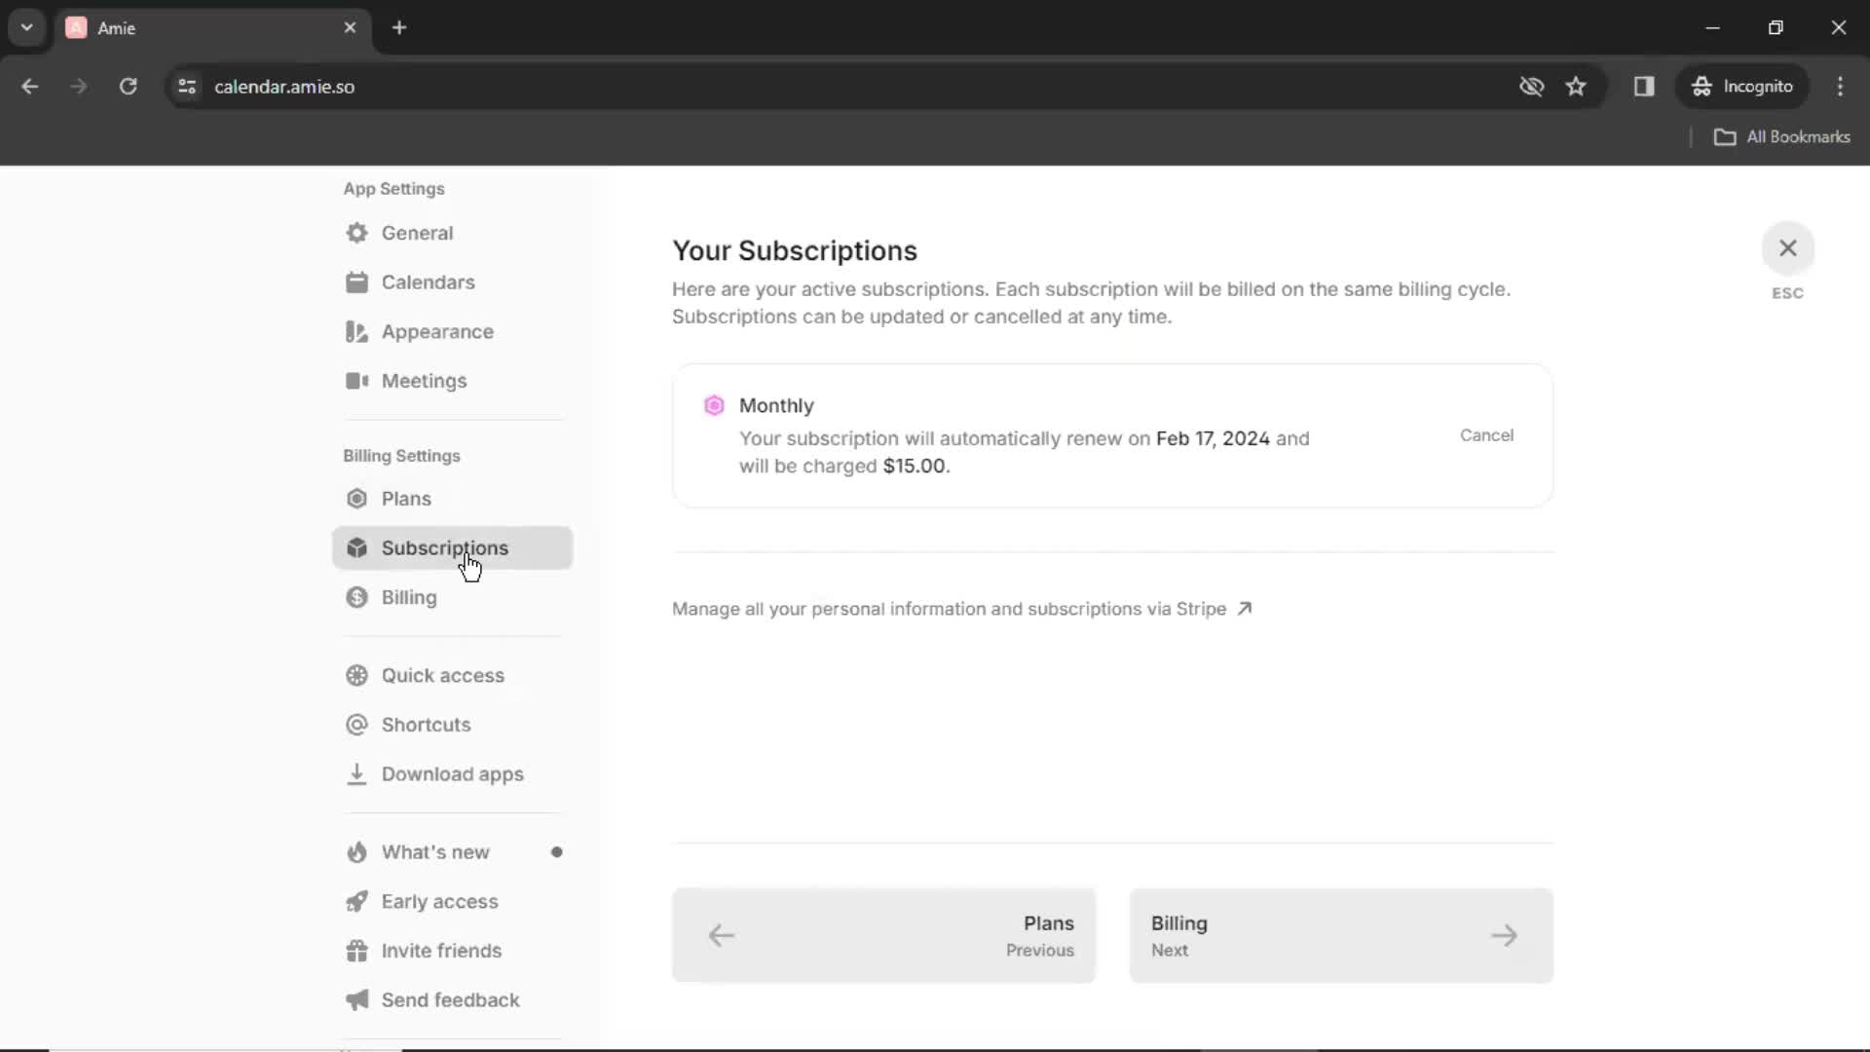1870x1052 pixels.
Task: Click Cancel subscription button
Action: pyautogui.click(x=1487, y=434)
